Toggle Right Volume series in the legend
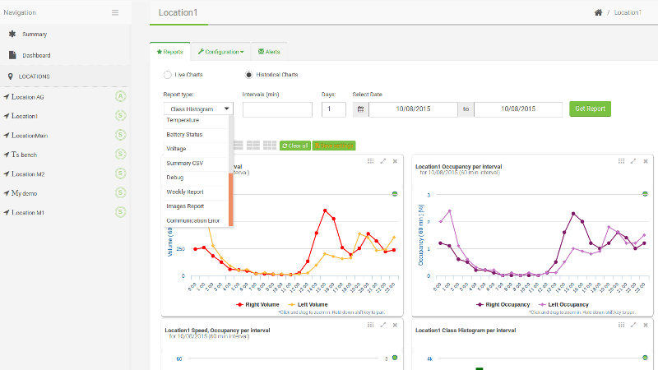Screen dimensions: 658x370 click(x=257, y=304)
